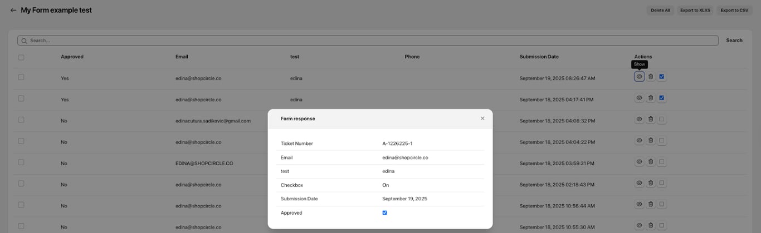This screenshot has width=761, height=233.
Task: Export submissions to XLXS
Action: coord(695,10)
